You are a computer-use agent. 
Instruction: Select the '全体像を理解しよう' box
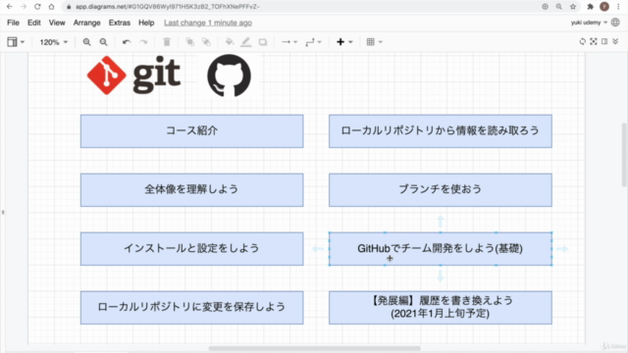coord(192,190)
